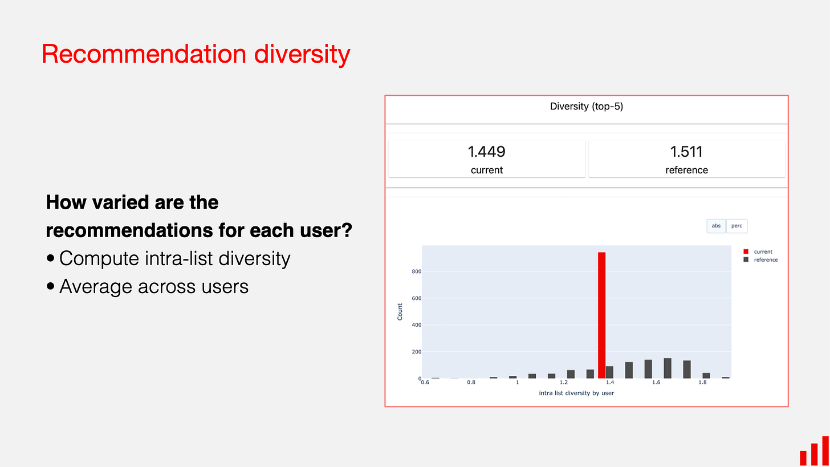Click the 1.449 current metric card

(486, 159)
